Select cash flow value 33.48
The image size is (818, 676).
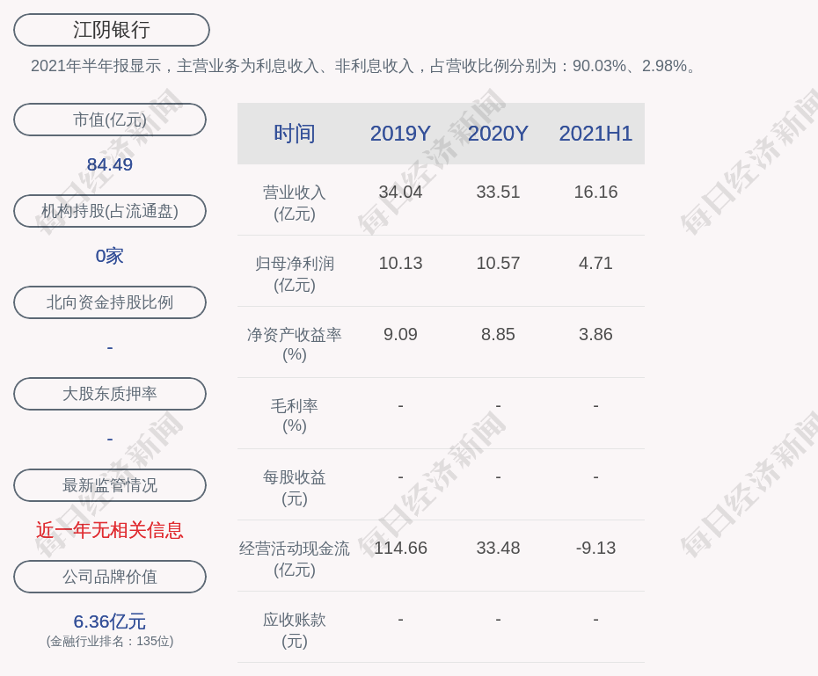pos(498,549)
